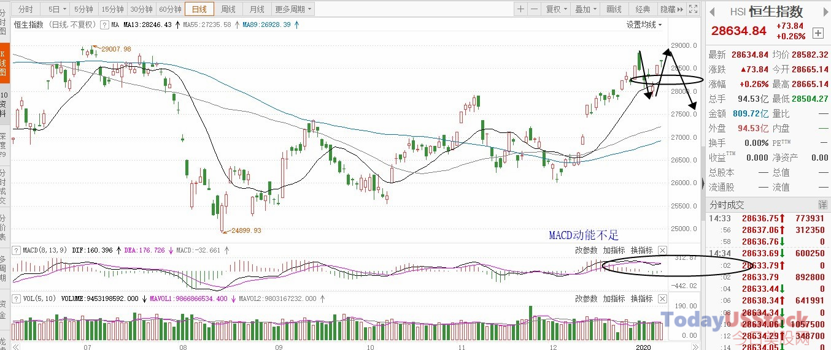Open 复权 adjustment dropdown
Screen dimensions: 831x350
(556, 9)
